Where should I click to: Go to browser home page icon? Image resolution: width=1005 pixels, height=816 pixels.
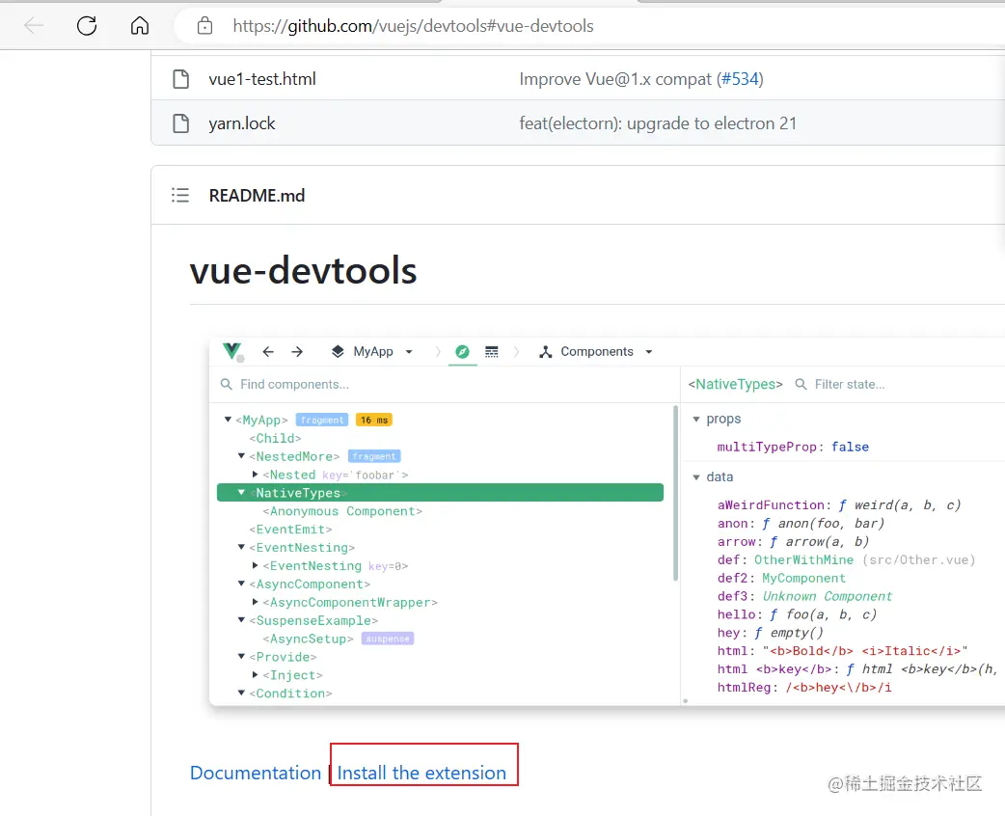click(x=140, y=26)
